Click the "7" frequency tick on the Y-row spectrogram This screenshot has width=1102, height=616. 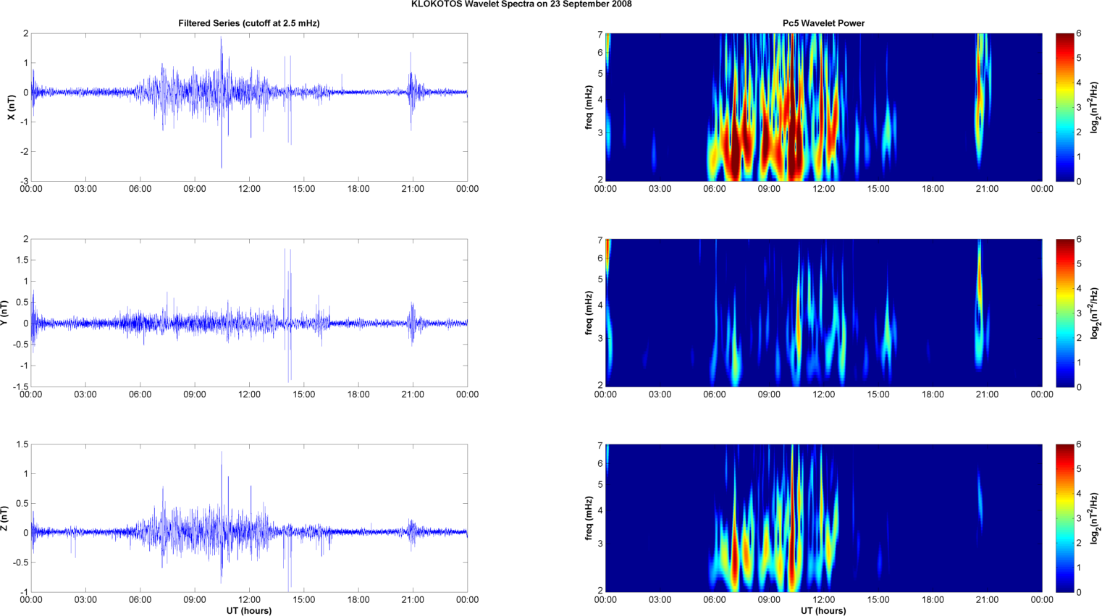600,240
